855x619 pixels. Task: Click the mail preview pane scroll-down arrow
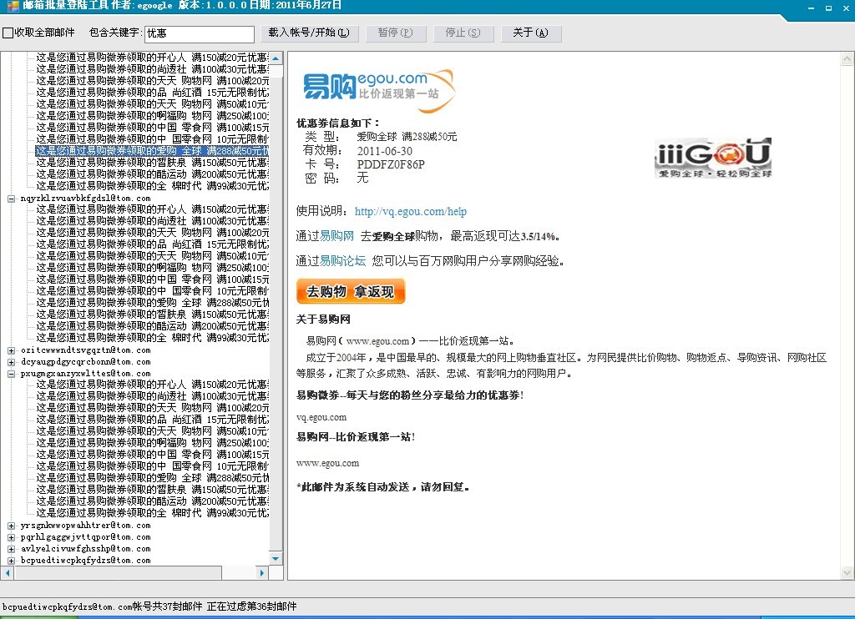coord(847,572)
